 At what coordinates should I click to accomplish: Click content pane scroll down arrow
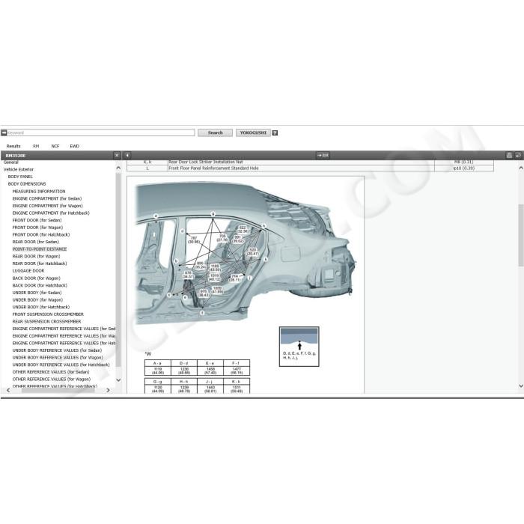pyautogui.click(x=521, y=386)
